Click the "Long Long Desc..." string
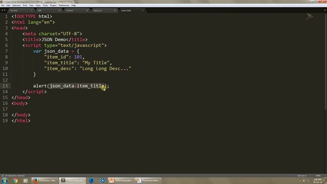The width and height of the screenshot is (327, 184). (105, 68)
